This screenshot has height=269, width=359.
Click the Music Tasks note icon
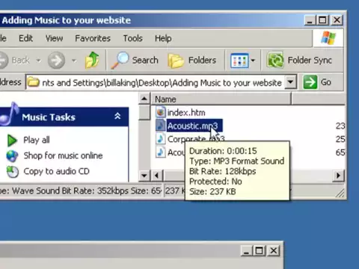[10, 114]
